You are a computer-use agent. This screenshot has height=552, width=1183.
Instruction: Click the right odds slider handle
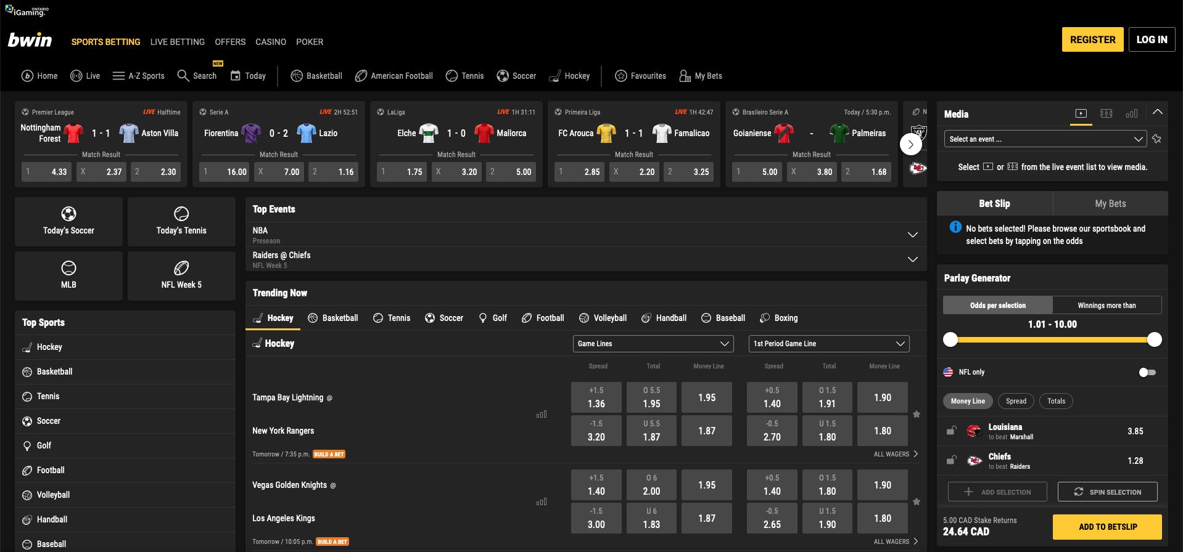click(x=1155, y=339)
